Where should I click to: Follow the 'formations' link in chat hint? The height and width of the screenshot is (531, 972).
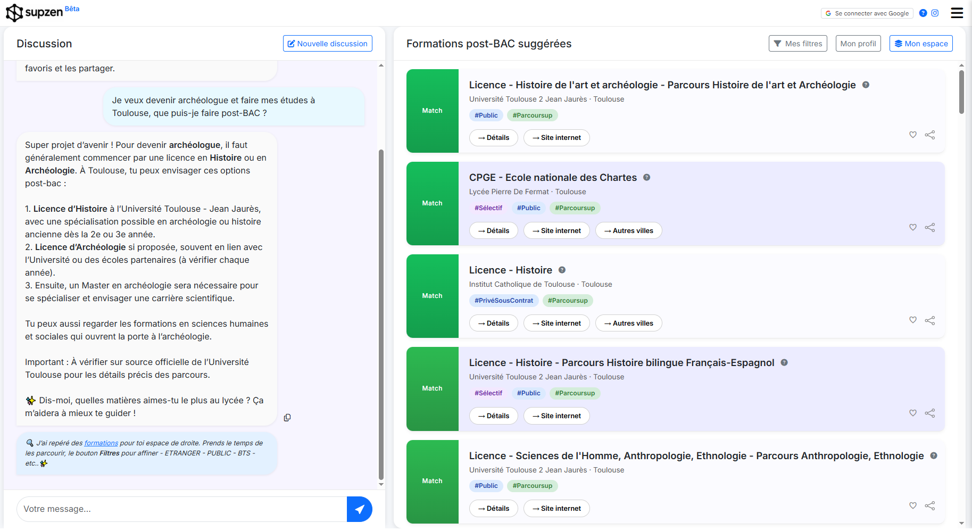point(101,443)
